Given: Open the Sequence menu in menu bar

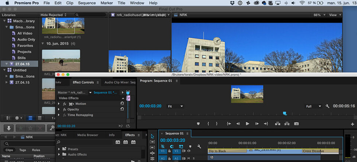Looking at the screenshot, I should 87,3.
